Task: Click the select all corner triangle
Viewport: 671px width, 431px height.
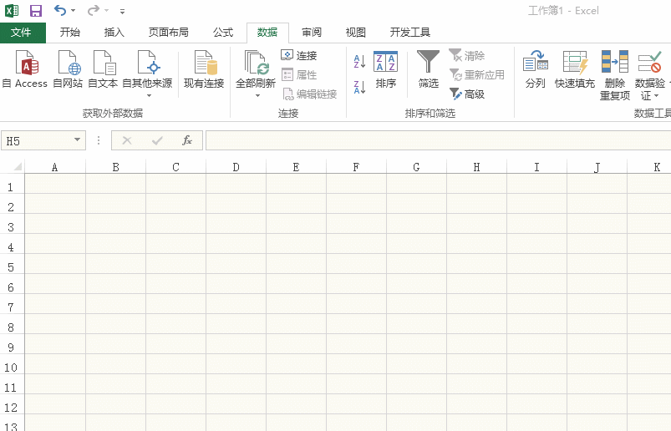Action: point(18,166)
